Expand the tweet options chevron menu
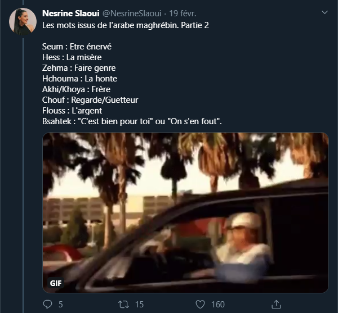Screen dimensions: 338x313 tap(324, 12)
